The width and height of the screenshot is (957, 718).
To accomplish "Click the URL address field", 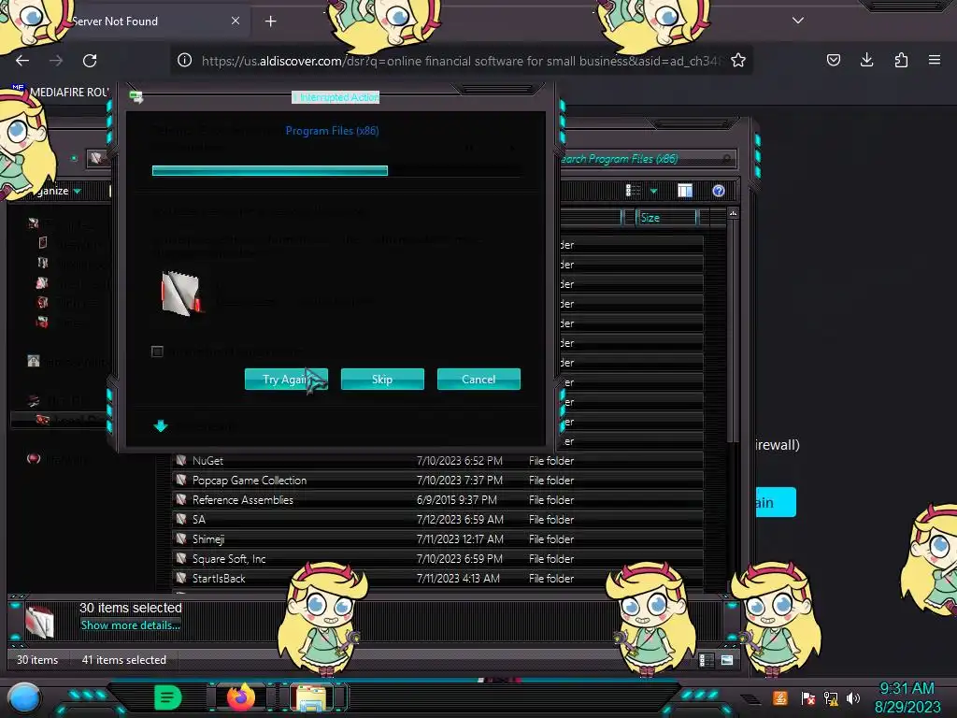I will [x=461, y=61].
